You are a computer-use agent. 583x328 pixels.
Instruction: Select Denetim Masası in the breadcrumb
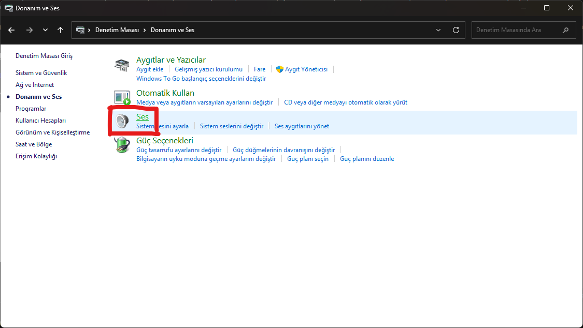117,30
